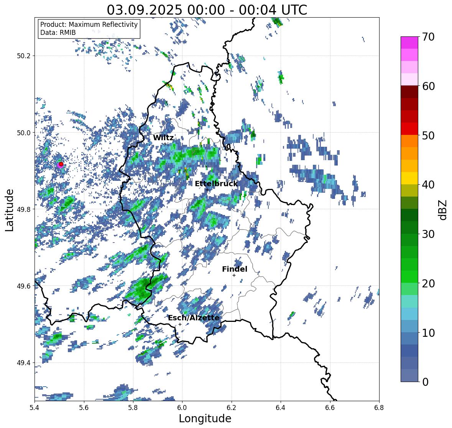452x428 pixels.
Task: Click the plot title with date and UTC time
Action: click(x=207, y=10)
